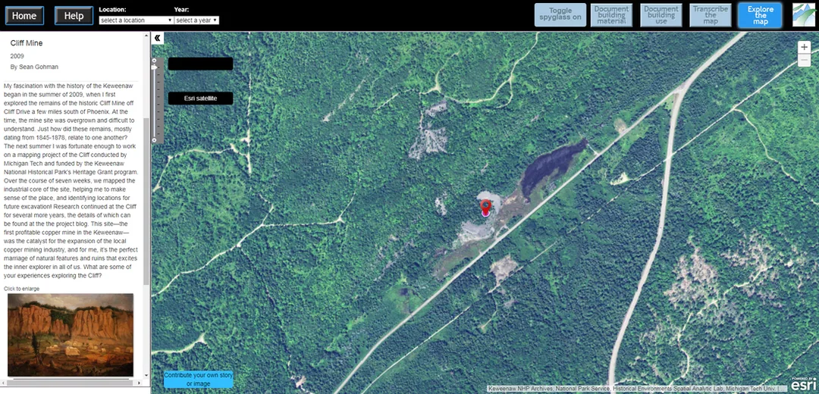Enlarge the Cliff Mine painting thumbnail

coord(71,334)
